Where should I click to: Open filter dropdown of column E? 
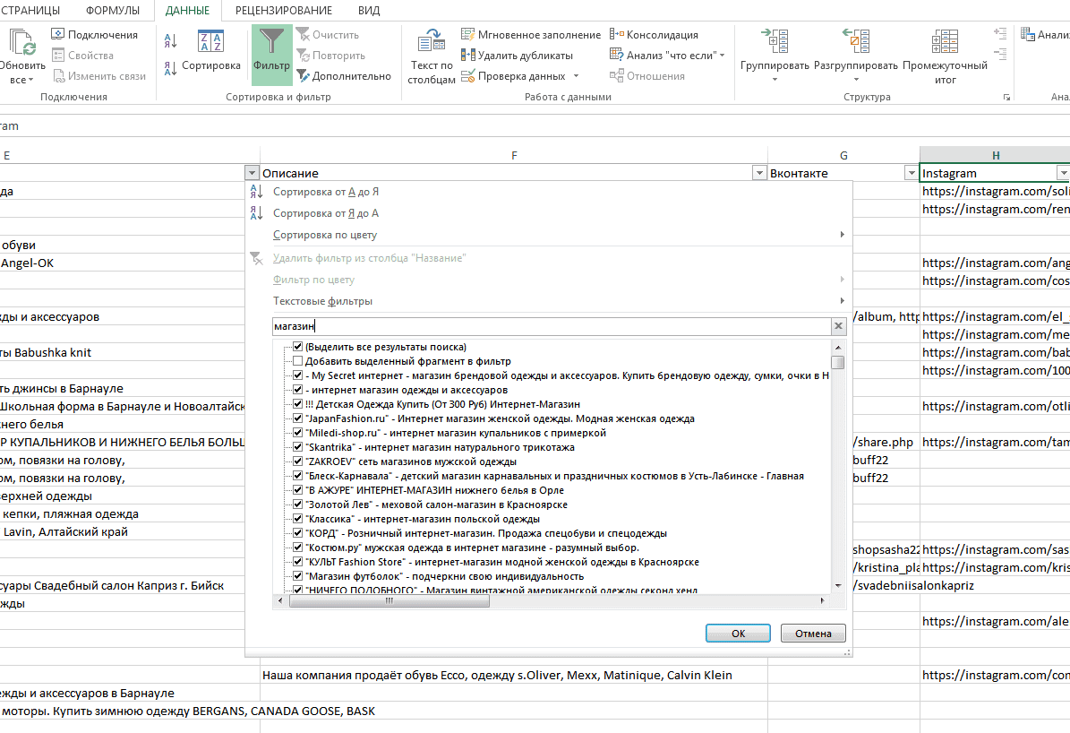252,174
